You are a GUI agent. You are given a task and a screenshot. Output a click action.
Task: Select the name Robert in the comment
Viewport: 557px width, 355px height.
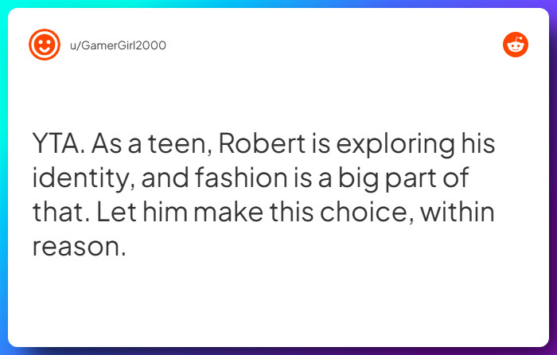(x=262, y=143)
